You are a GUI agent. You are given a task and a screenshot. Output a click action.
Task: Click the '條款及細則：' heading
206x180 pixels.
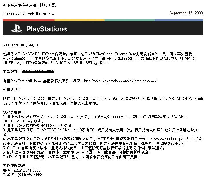13,112
